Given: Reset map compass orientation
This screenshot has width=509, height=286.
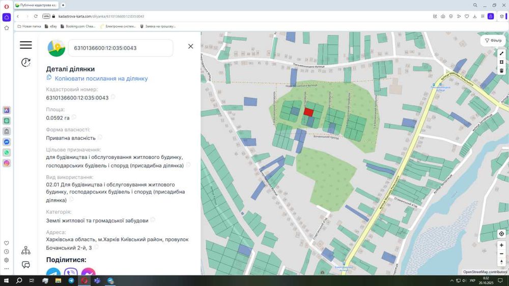Looking at the screenshot, I should pyautogui.click(x=501, y=262).
